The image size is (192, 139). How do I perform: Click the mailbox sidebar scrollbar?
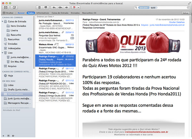34,42
